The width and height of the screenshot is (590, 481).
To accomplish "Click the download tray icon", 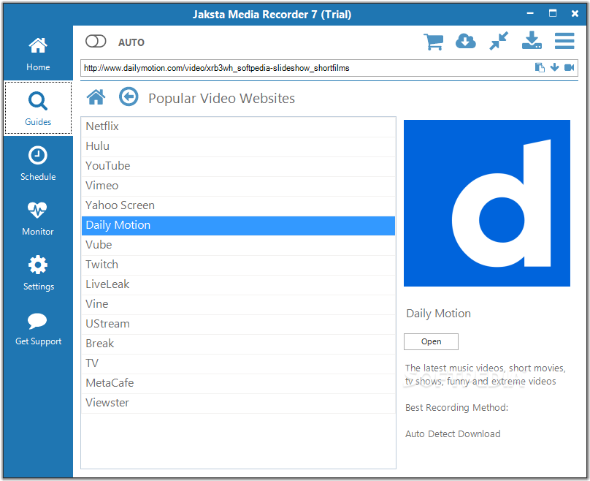I will [x=532, y=41].
